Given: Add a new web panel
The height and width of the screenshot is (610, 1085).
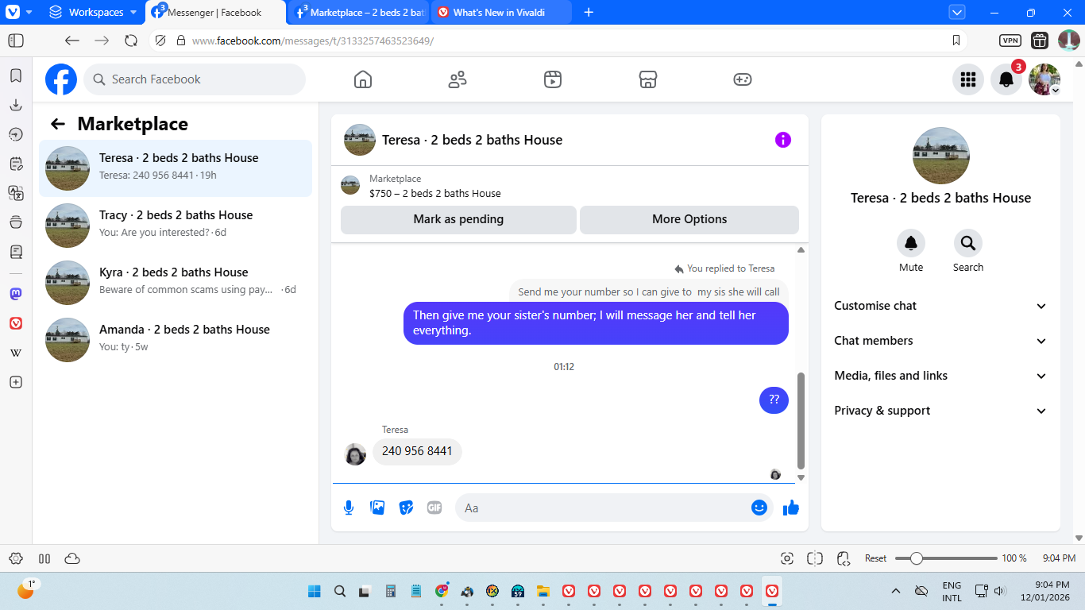Looking at the screenshot, I should click(x=16, y=382).
